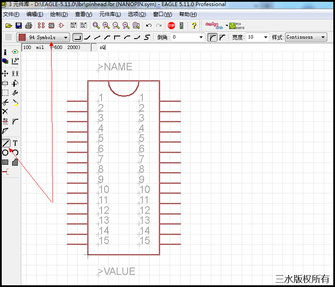Click the Save disk icon
Image resolution: width=335 pixels, height=287 pixels.
[x=19, y=26]
